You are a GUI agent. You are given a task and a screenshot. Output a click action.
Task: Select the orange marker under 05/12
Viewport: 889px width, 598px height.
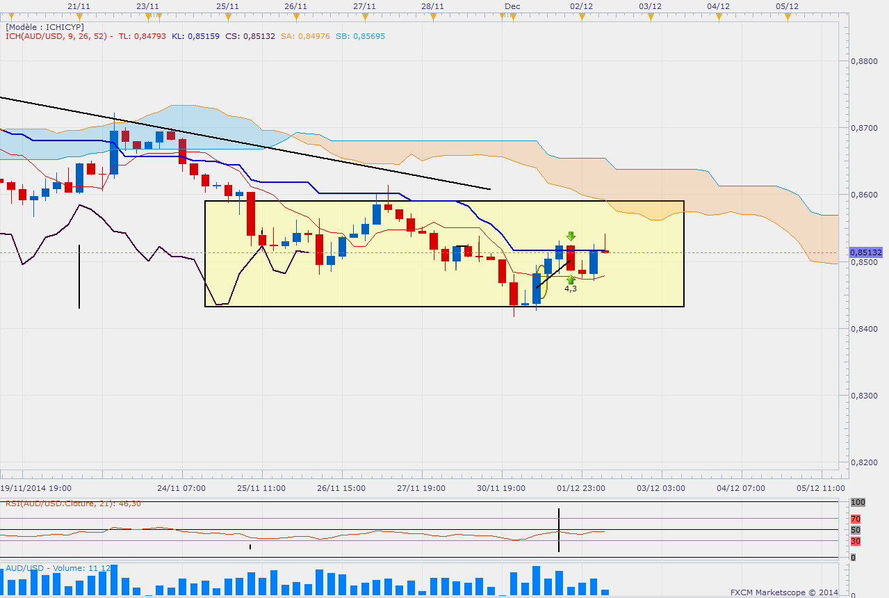786,15
